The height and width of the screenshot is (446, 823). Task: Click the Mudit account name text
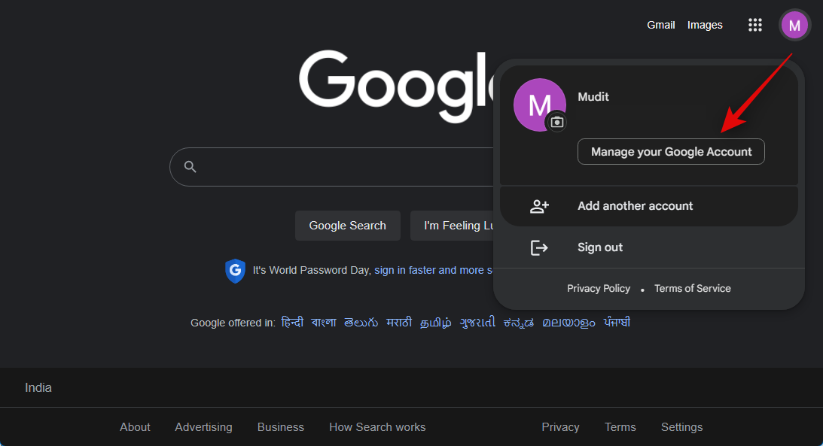pyautogui.click(x=593, y=97)
